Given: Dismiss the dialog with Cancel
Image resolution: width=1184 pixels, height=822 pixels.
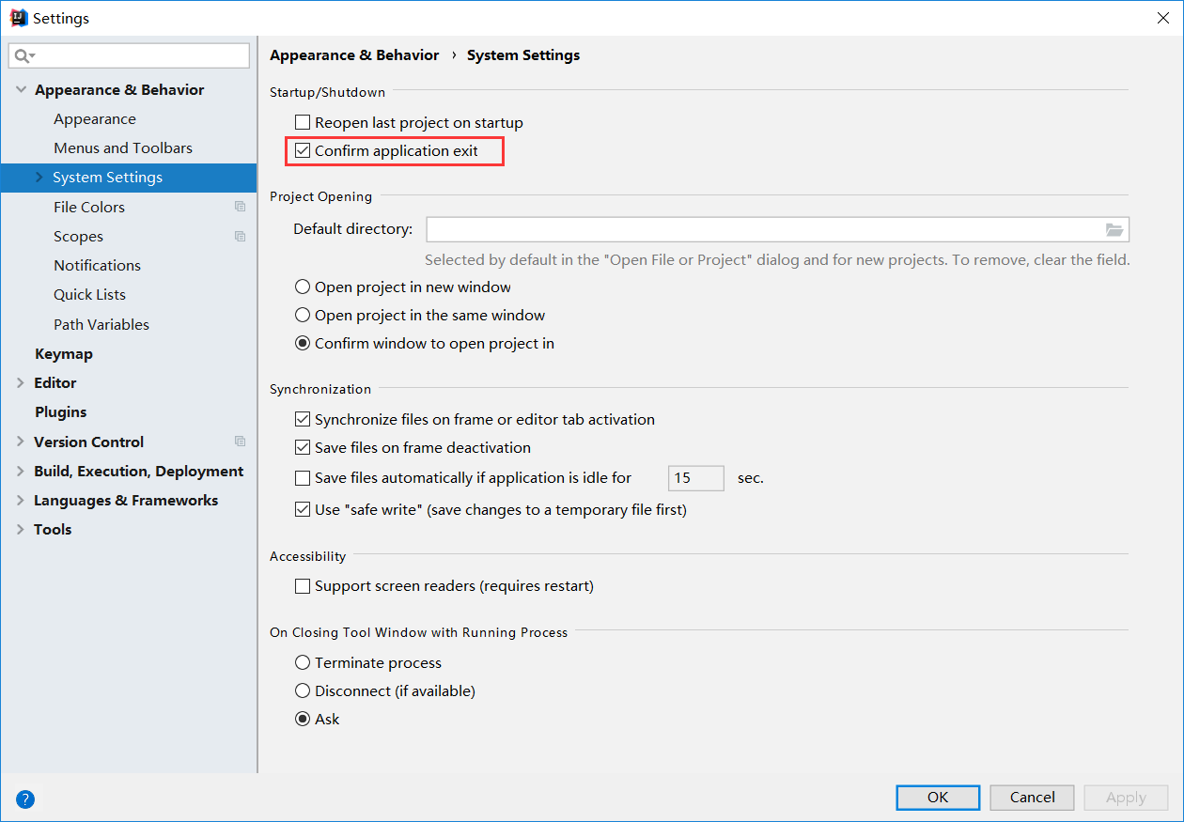Looking at the screenshot, I should 1031,797.
